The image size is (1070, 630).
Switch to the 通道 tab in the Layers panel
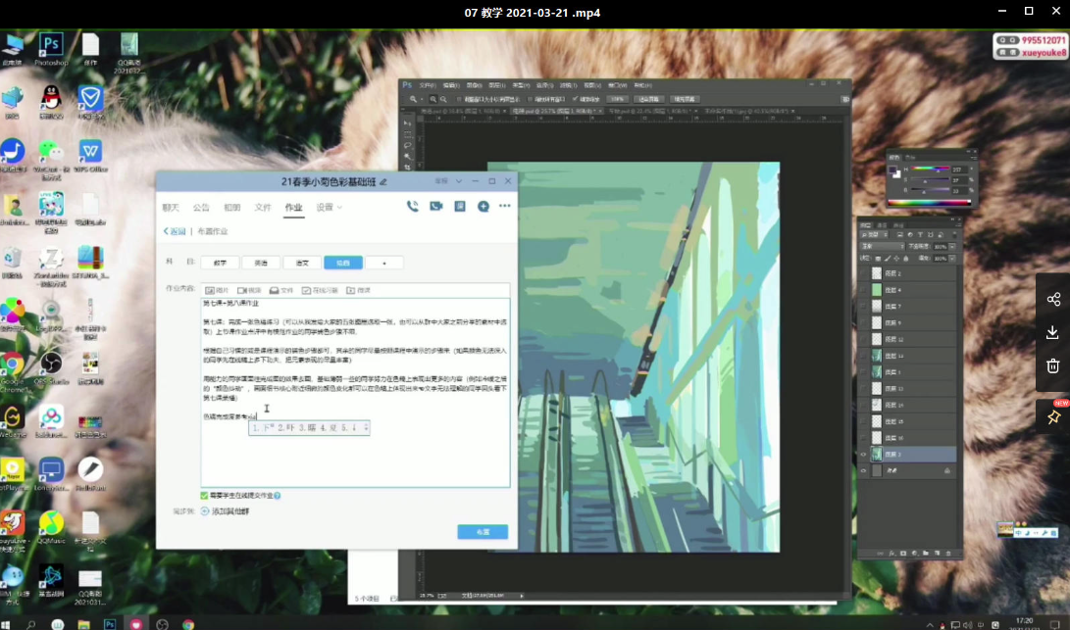click(x=882, y=225)
